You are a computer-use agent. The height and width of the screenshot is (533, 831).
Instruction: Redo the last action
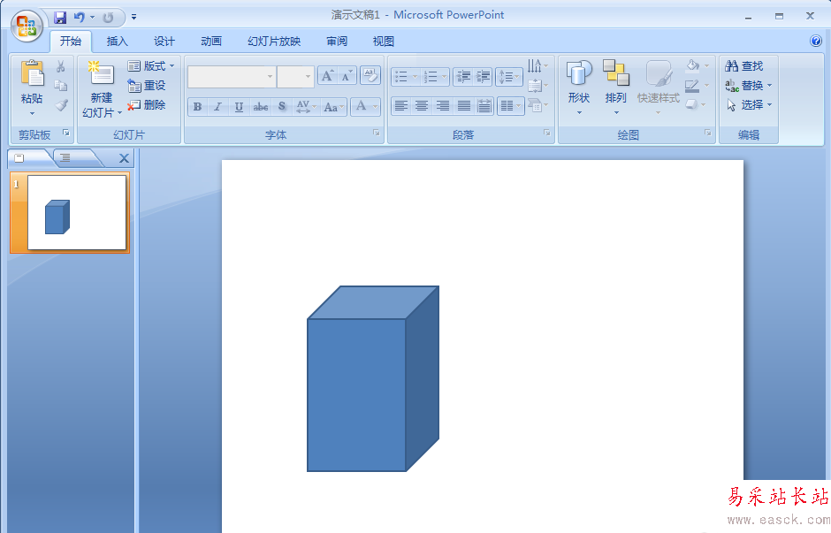pos(108,18)
